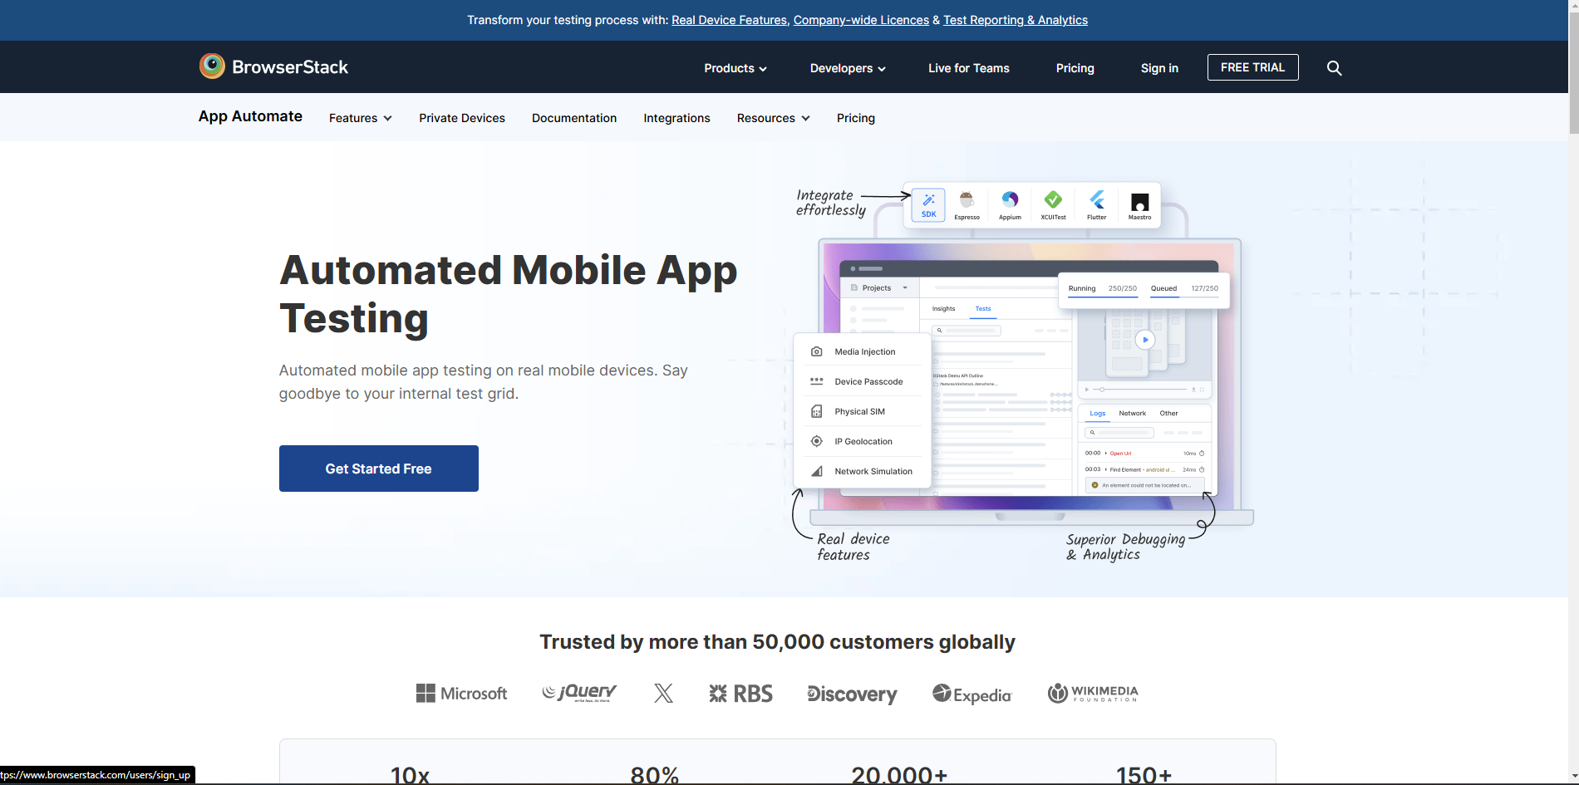Select the Network tab in illustration
Image resolution: width=1579 pixels, height=785 pixels.
(1132, 414)
